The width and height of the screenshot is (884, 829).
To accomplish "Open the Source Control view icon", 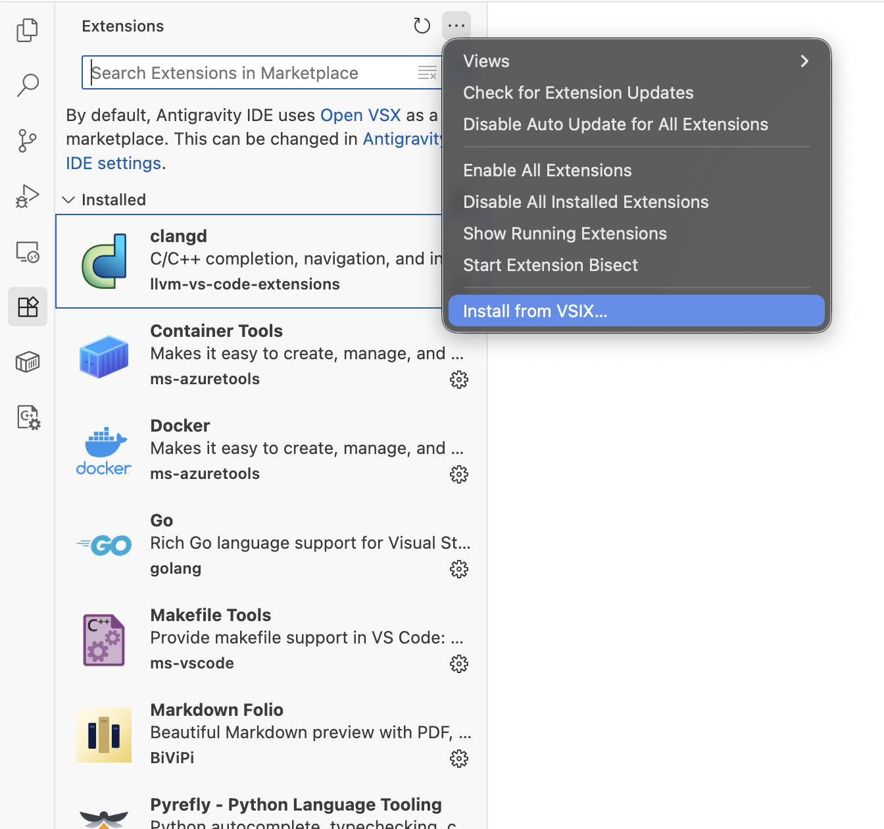I will click(x=27, y=141).
